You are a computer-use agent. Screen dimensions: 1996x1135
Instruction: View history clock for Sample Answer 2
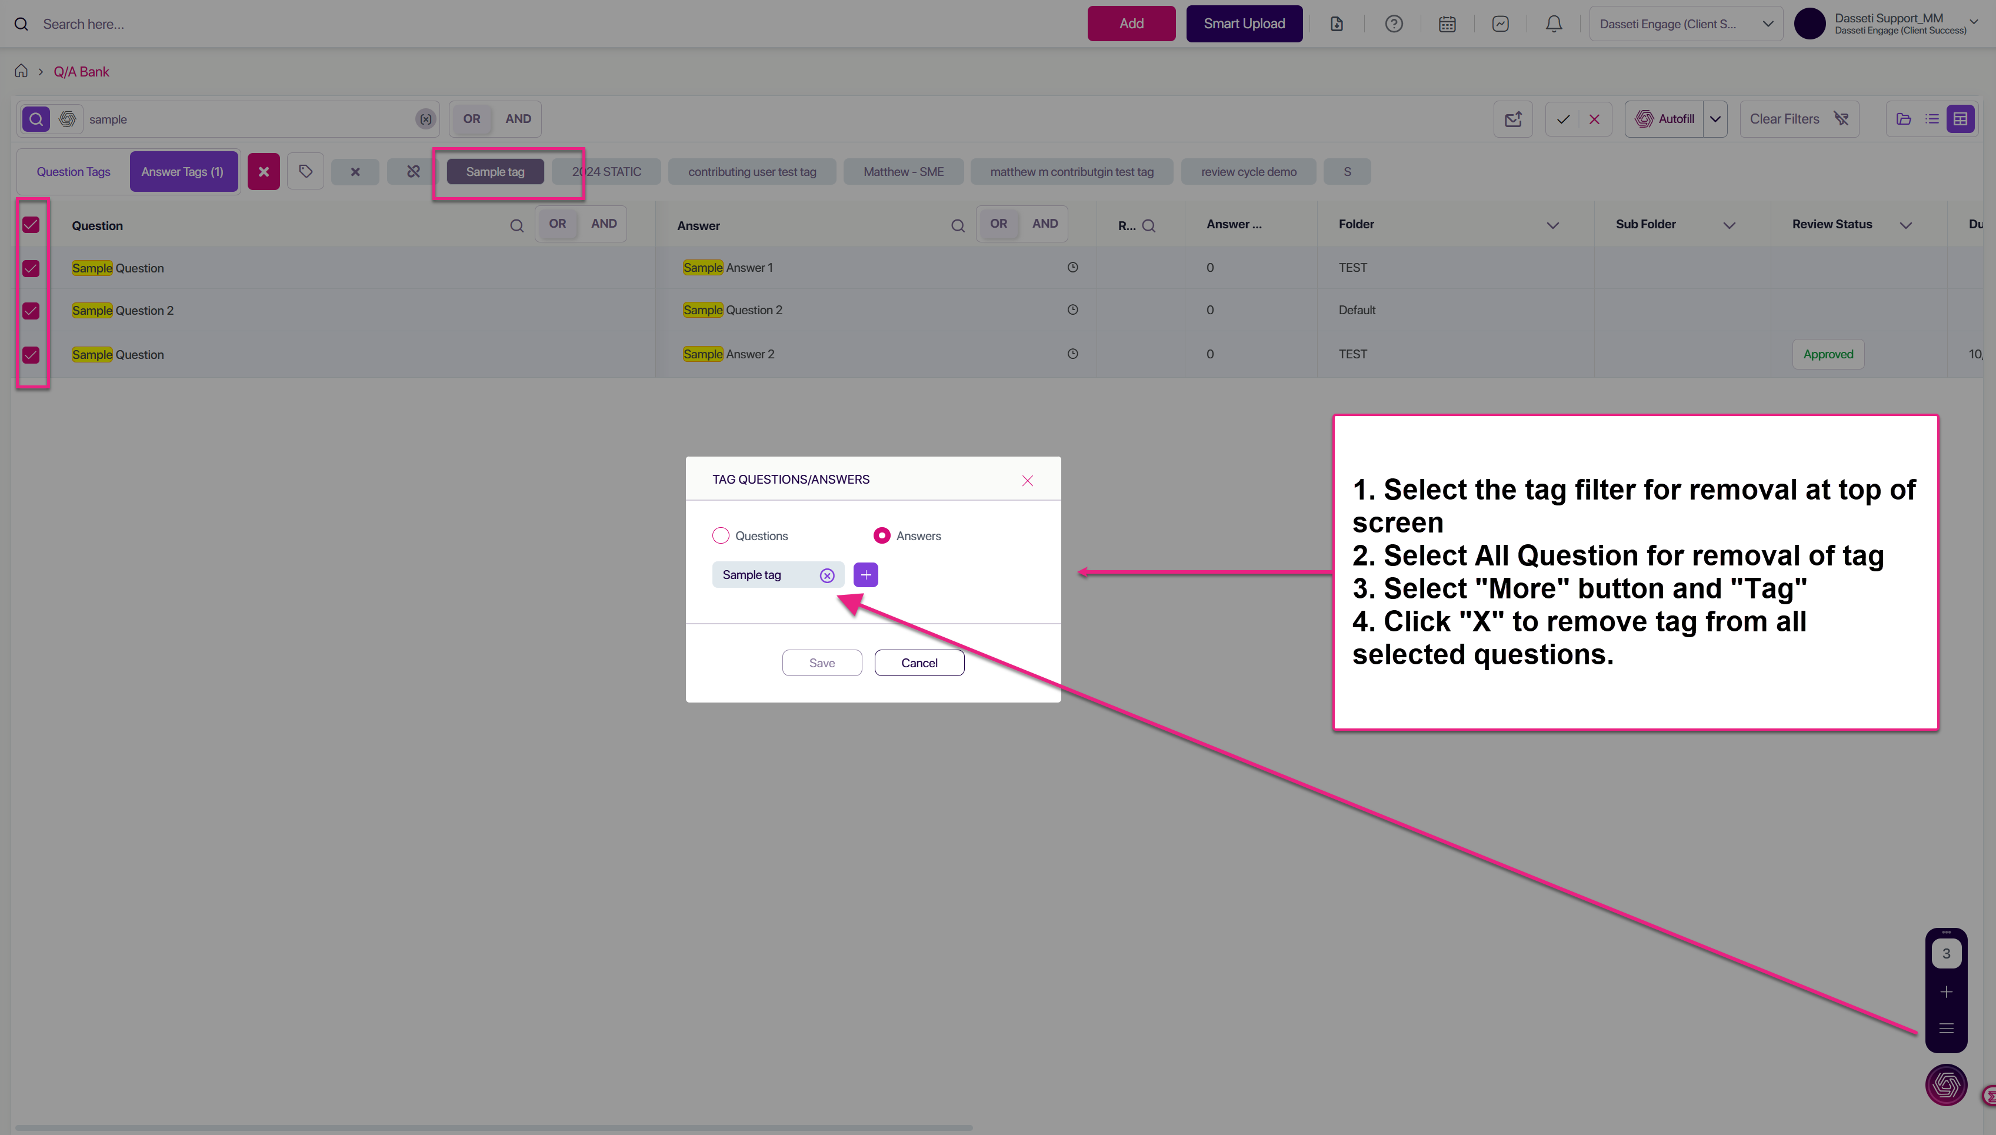coord(1072,354)
